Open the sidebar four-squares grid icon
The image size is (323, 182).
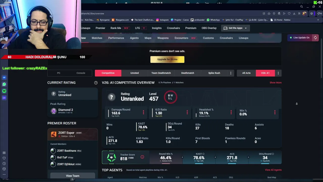4,153
